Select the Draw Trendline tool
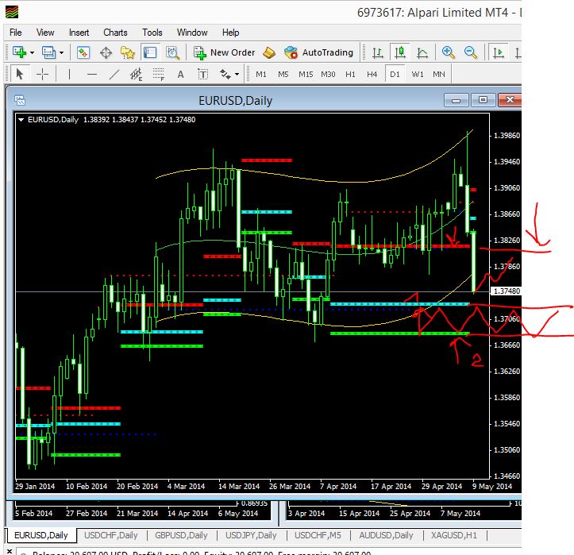The image size is (574, 555). 114,75
